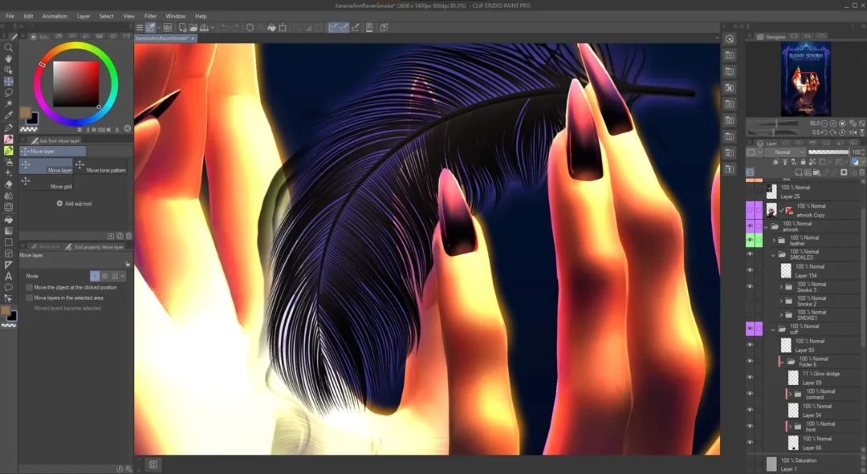
Task: Select the Hand pan tool
Action: point(9,59)
